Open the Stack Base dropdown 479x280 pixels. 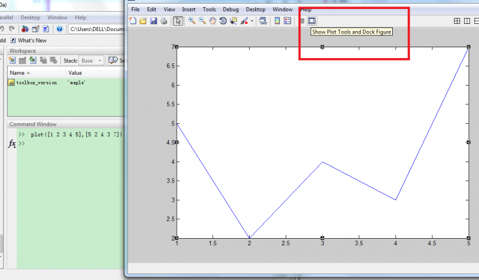[x=92, y=61]
